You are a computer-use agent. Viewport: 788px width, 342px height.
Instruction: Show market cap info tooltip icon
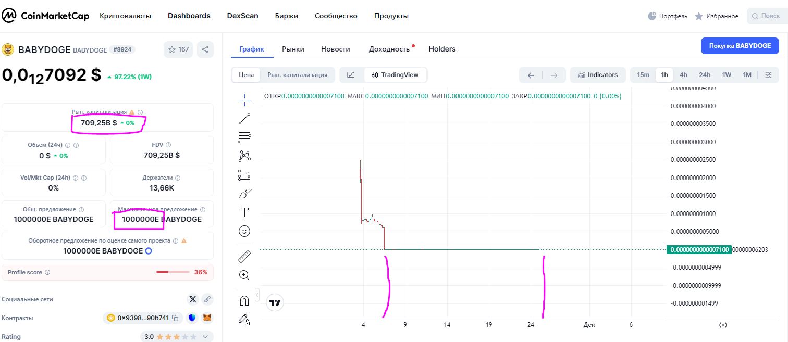click(140, 112)
